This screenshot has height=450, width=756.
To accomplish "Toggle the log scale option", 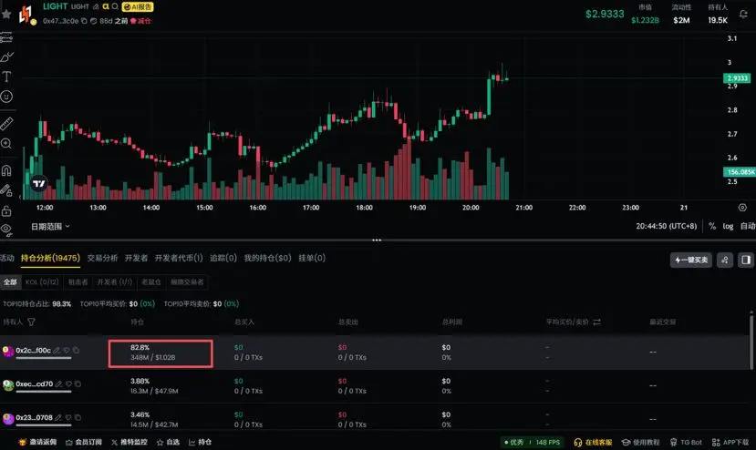I will [x=728, y=226].
